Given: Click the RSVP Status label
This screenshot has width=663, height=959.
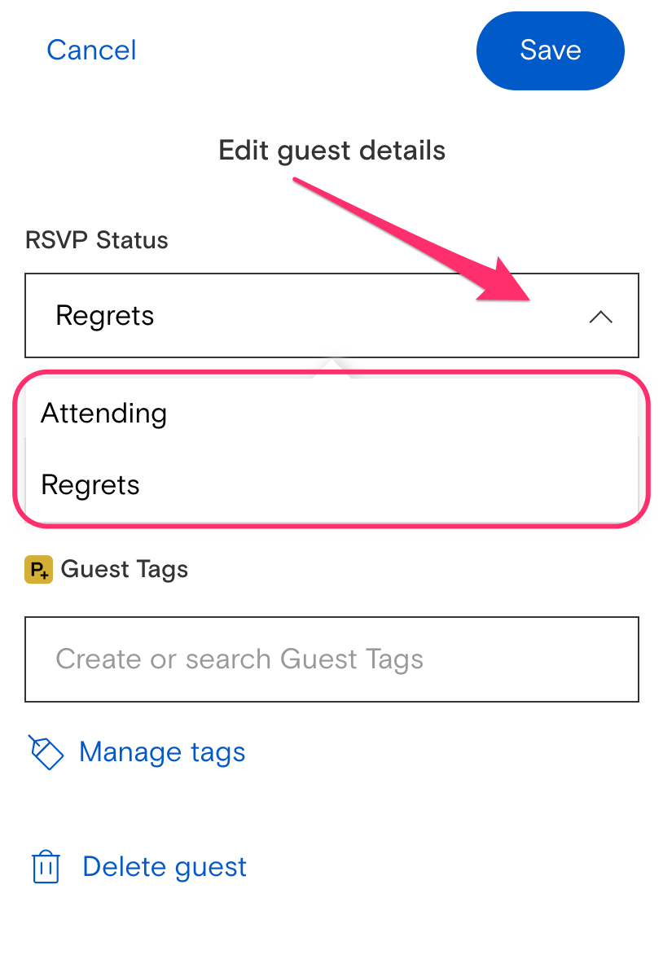Looking at the screenshot, I should (x=97, y=239).
